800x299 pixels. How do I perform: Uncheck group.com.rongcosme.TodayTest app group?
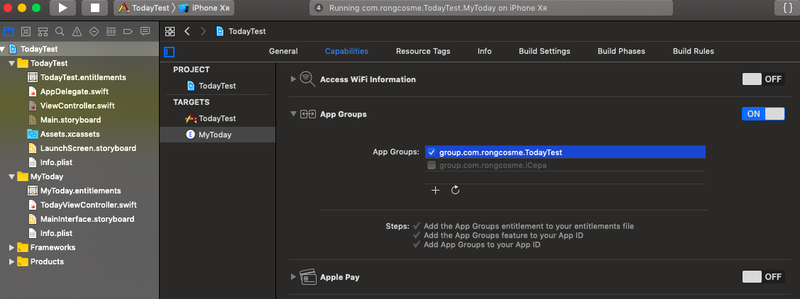pyautogui.click(x=431, y=152)
